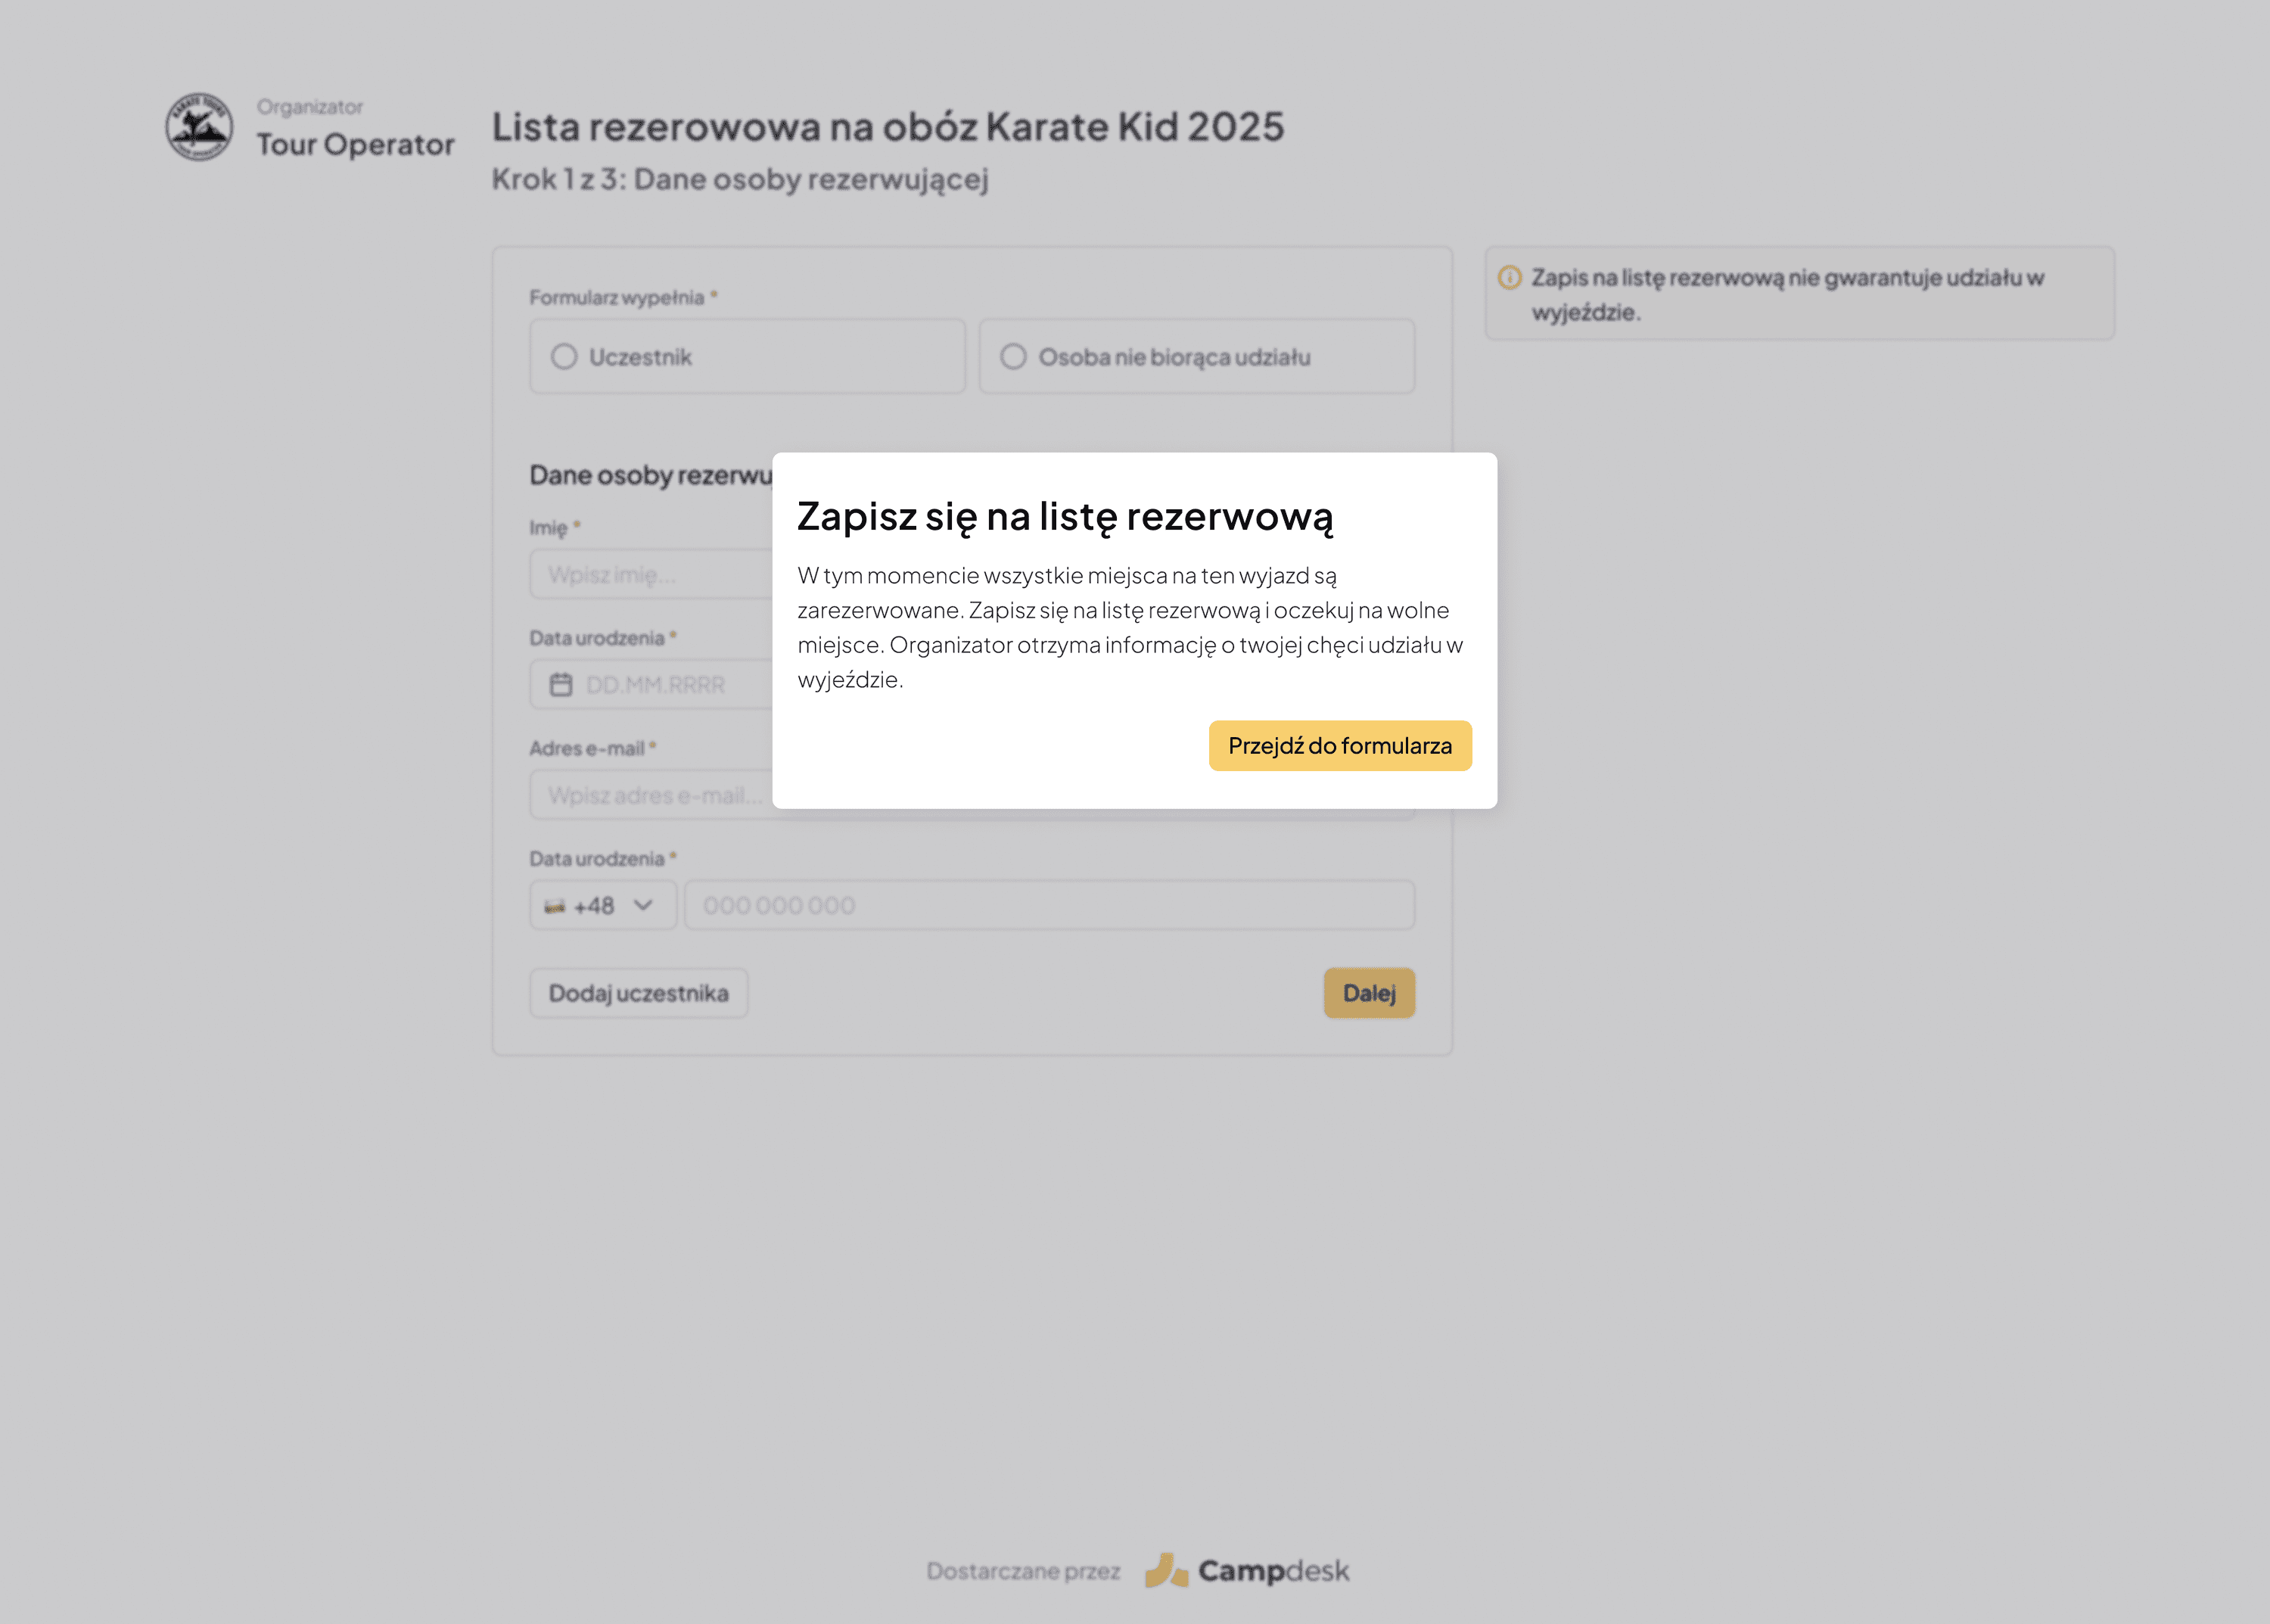Click the Dodaj uczestnika button
Viewport: 2270px width, 1624px height.
(x=638, y=993)
